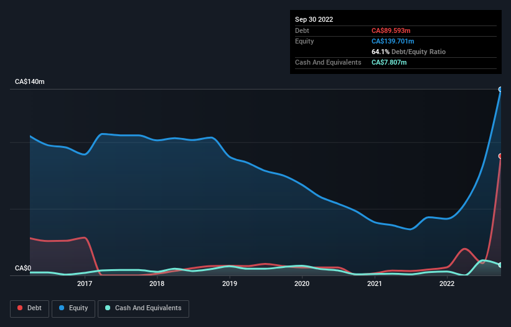Click the Equity label in tooltip
This screenshot has height=327, width=511.
click(x=304, y=41)
